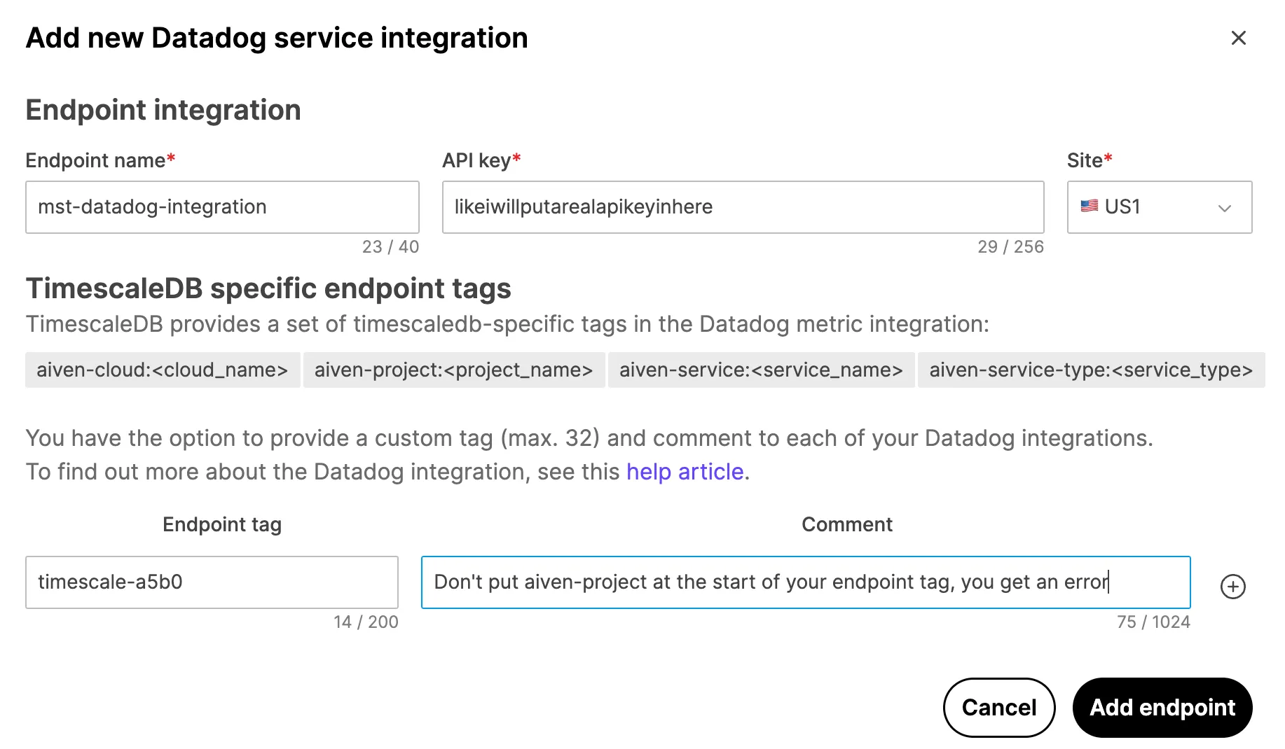Click the Endpoint tag input field
This screenshot has height=749, width=1285.
212,582
